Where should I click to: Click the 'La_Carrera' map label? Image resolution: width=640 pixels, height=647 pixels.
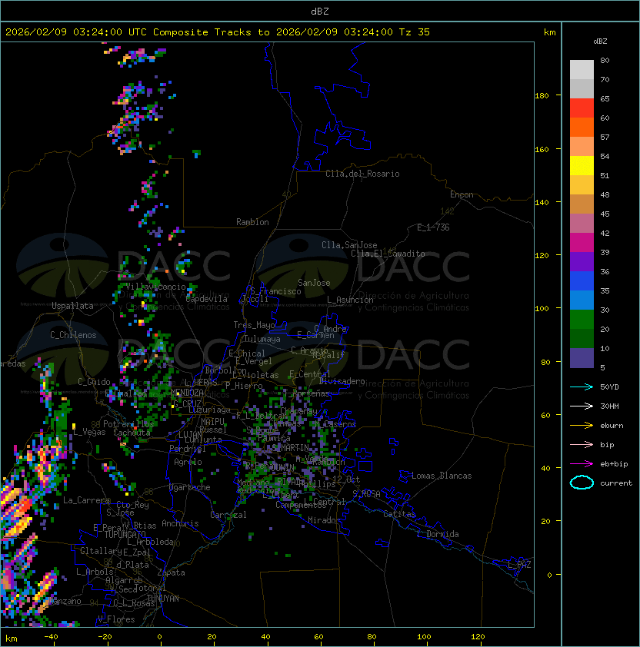pyautogui.click(x=87, y=500)
